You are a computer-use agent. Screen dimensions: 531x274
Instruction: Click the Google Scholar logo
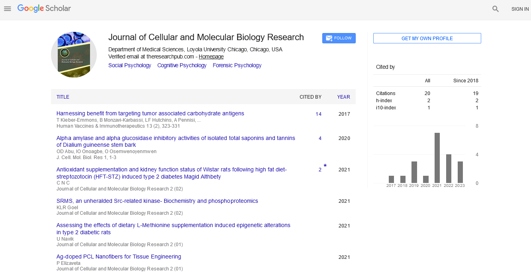(44, 8)
